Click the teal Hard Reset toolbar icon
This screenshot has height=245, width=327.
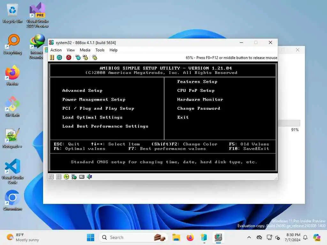coord(59,57)
